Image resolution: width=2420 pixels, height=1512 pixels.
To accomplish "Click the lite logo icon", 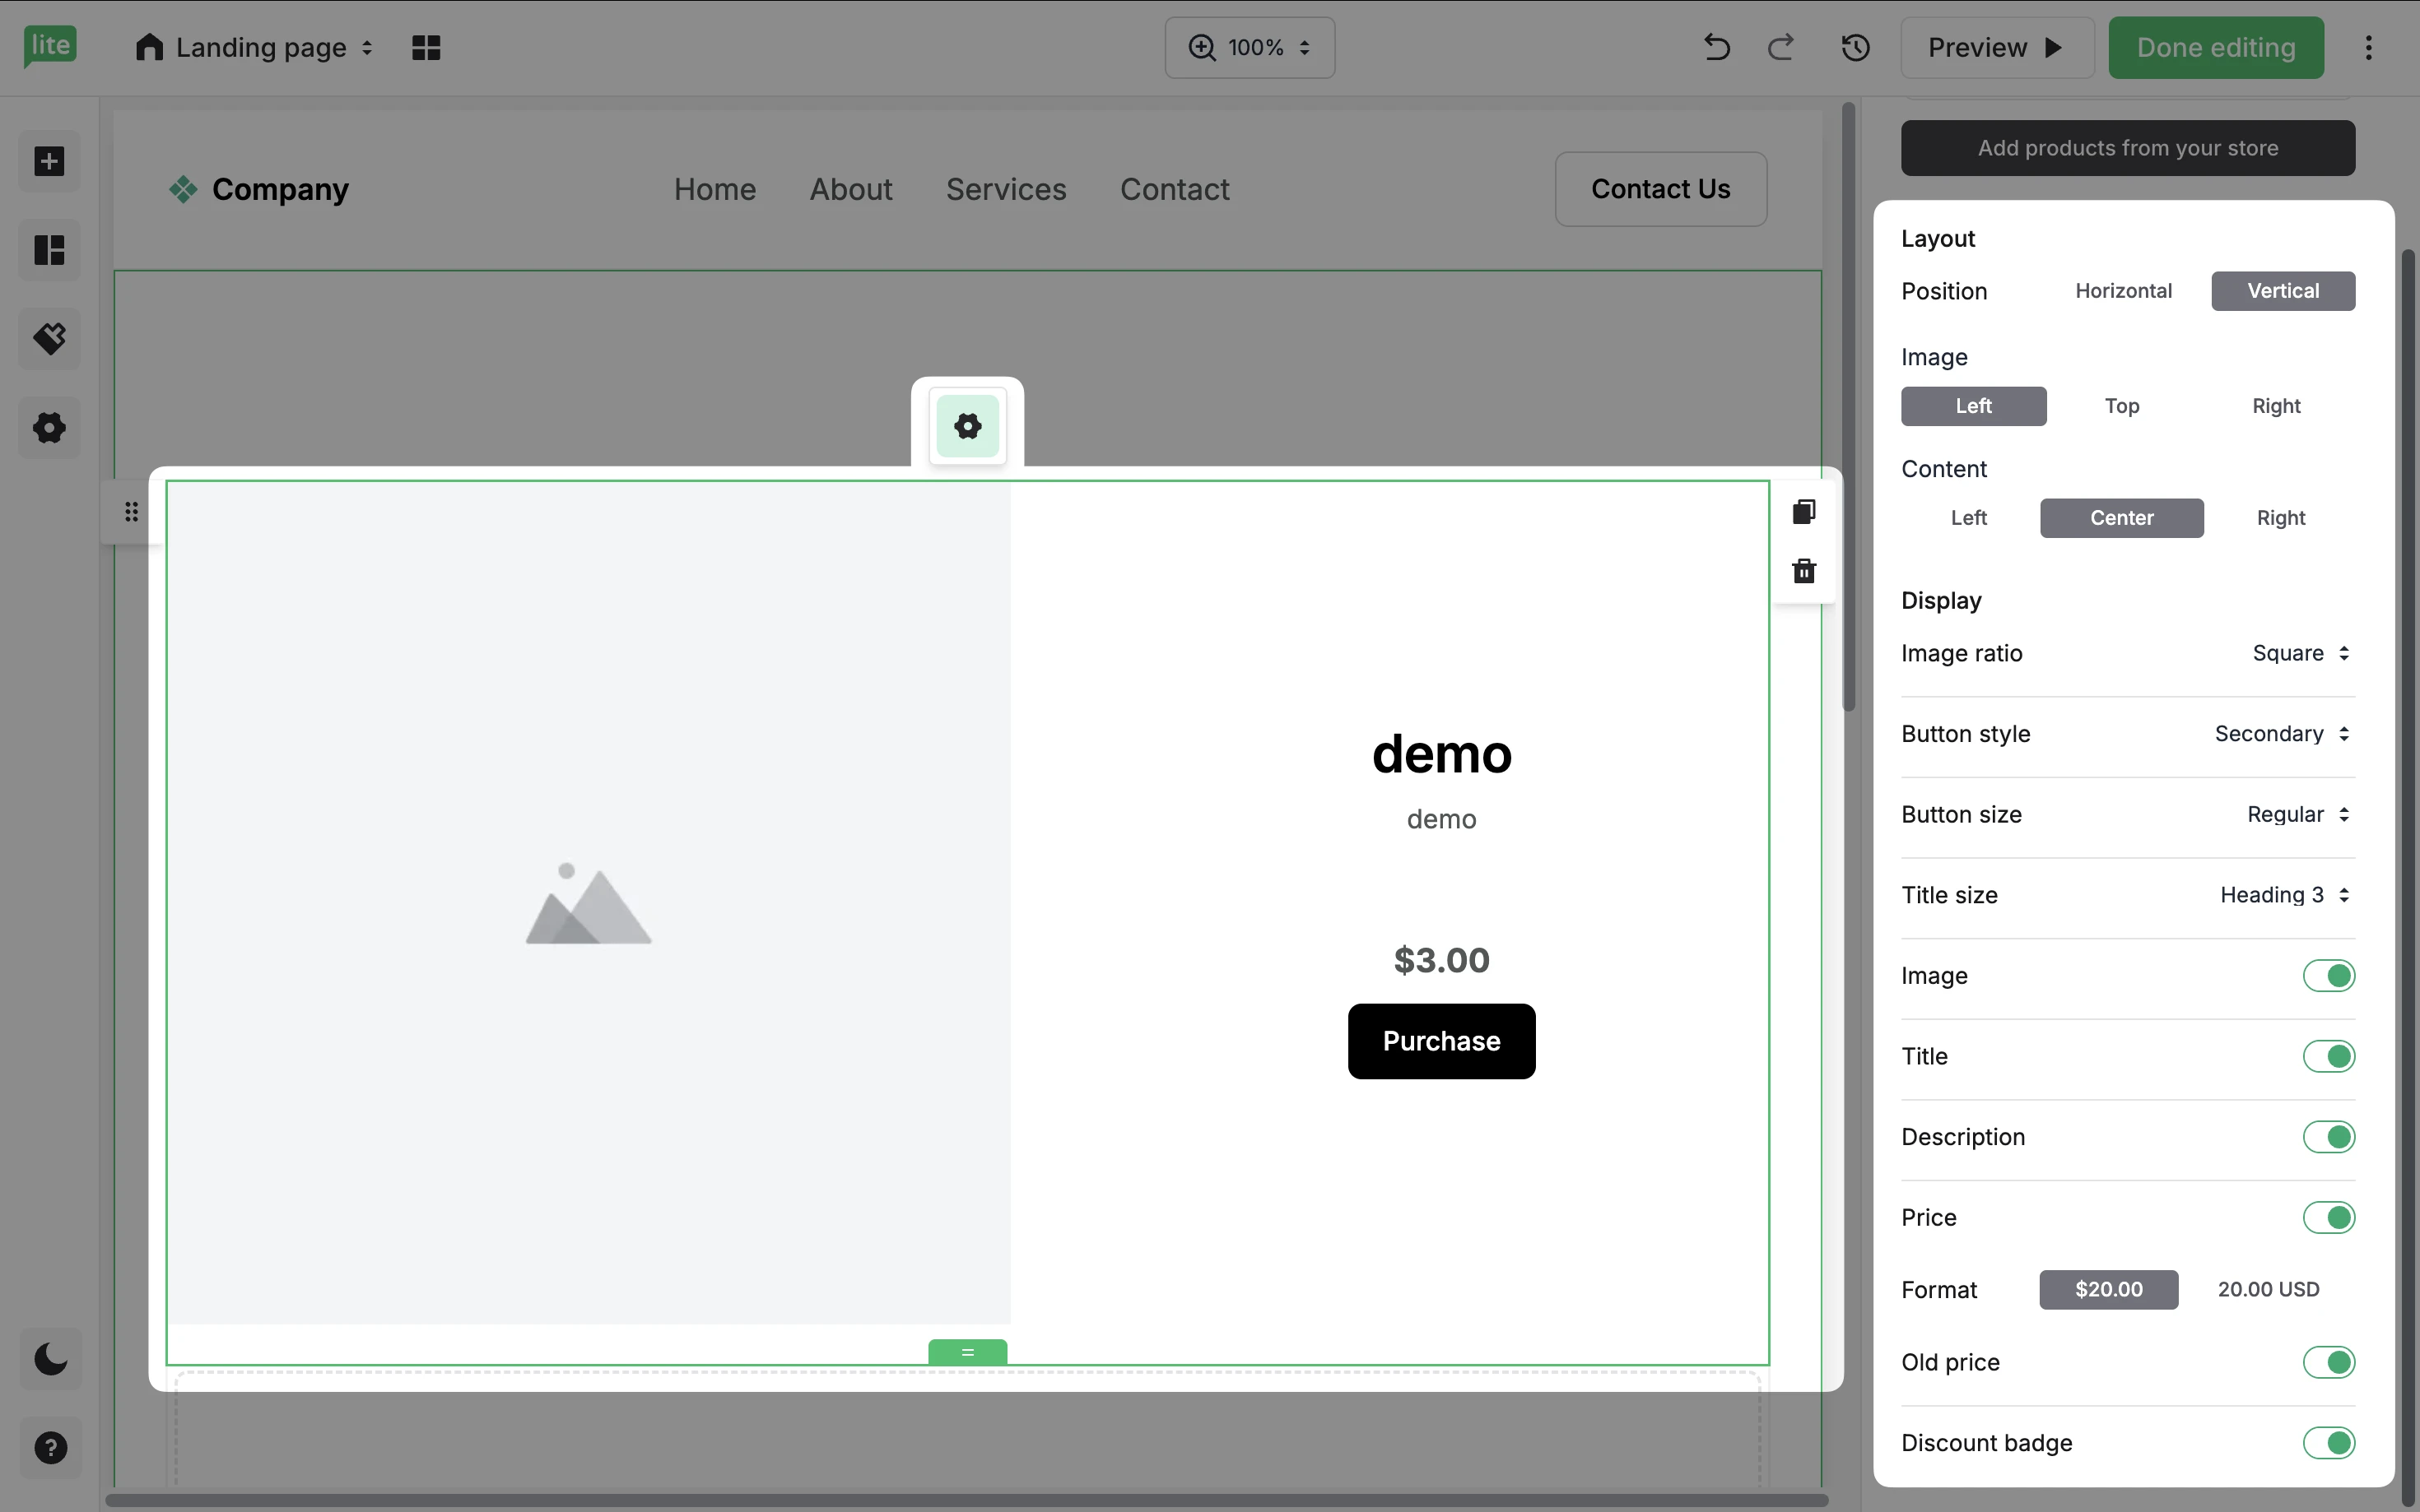I will pyautogui.click(x=50, y=46).
